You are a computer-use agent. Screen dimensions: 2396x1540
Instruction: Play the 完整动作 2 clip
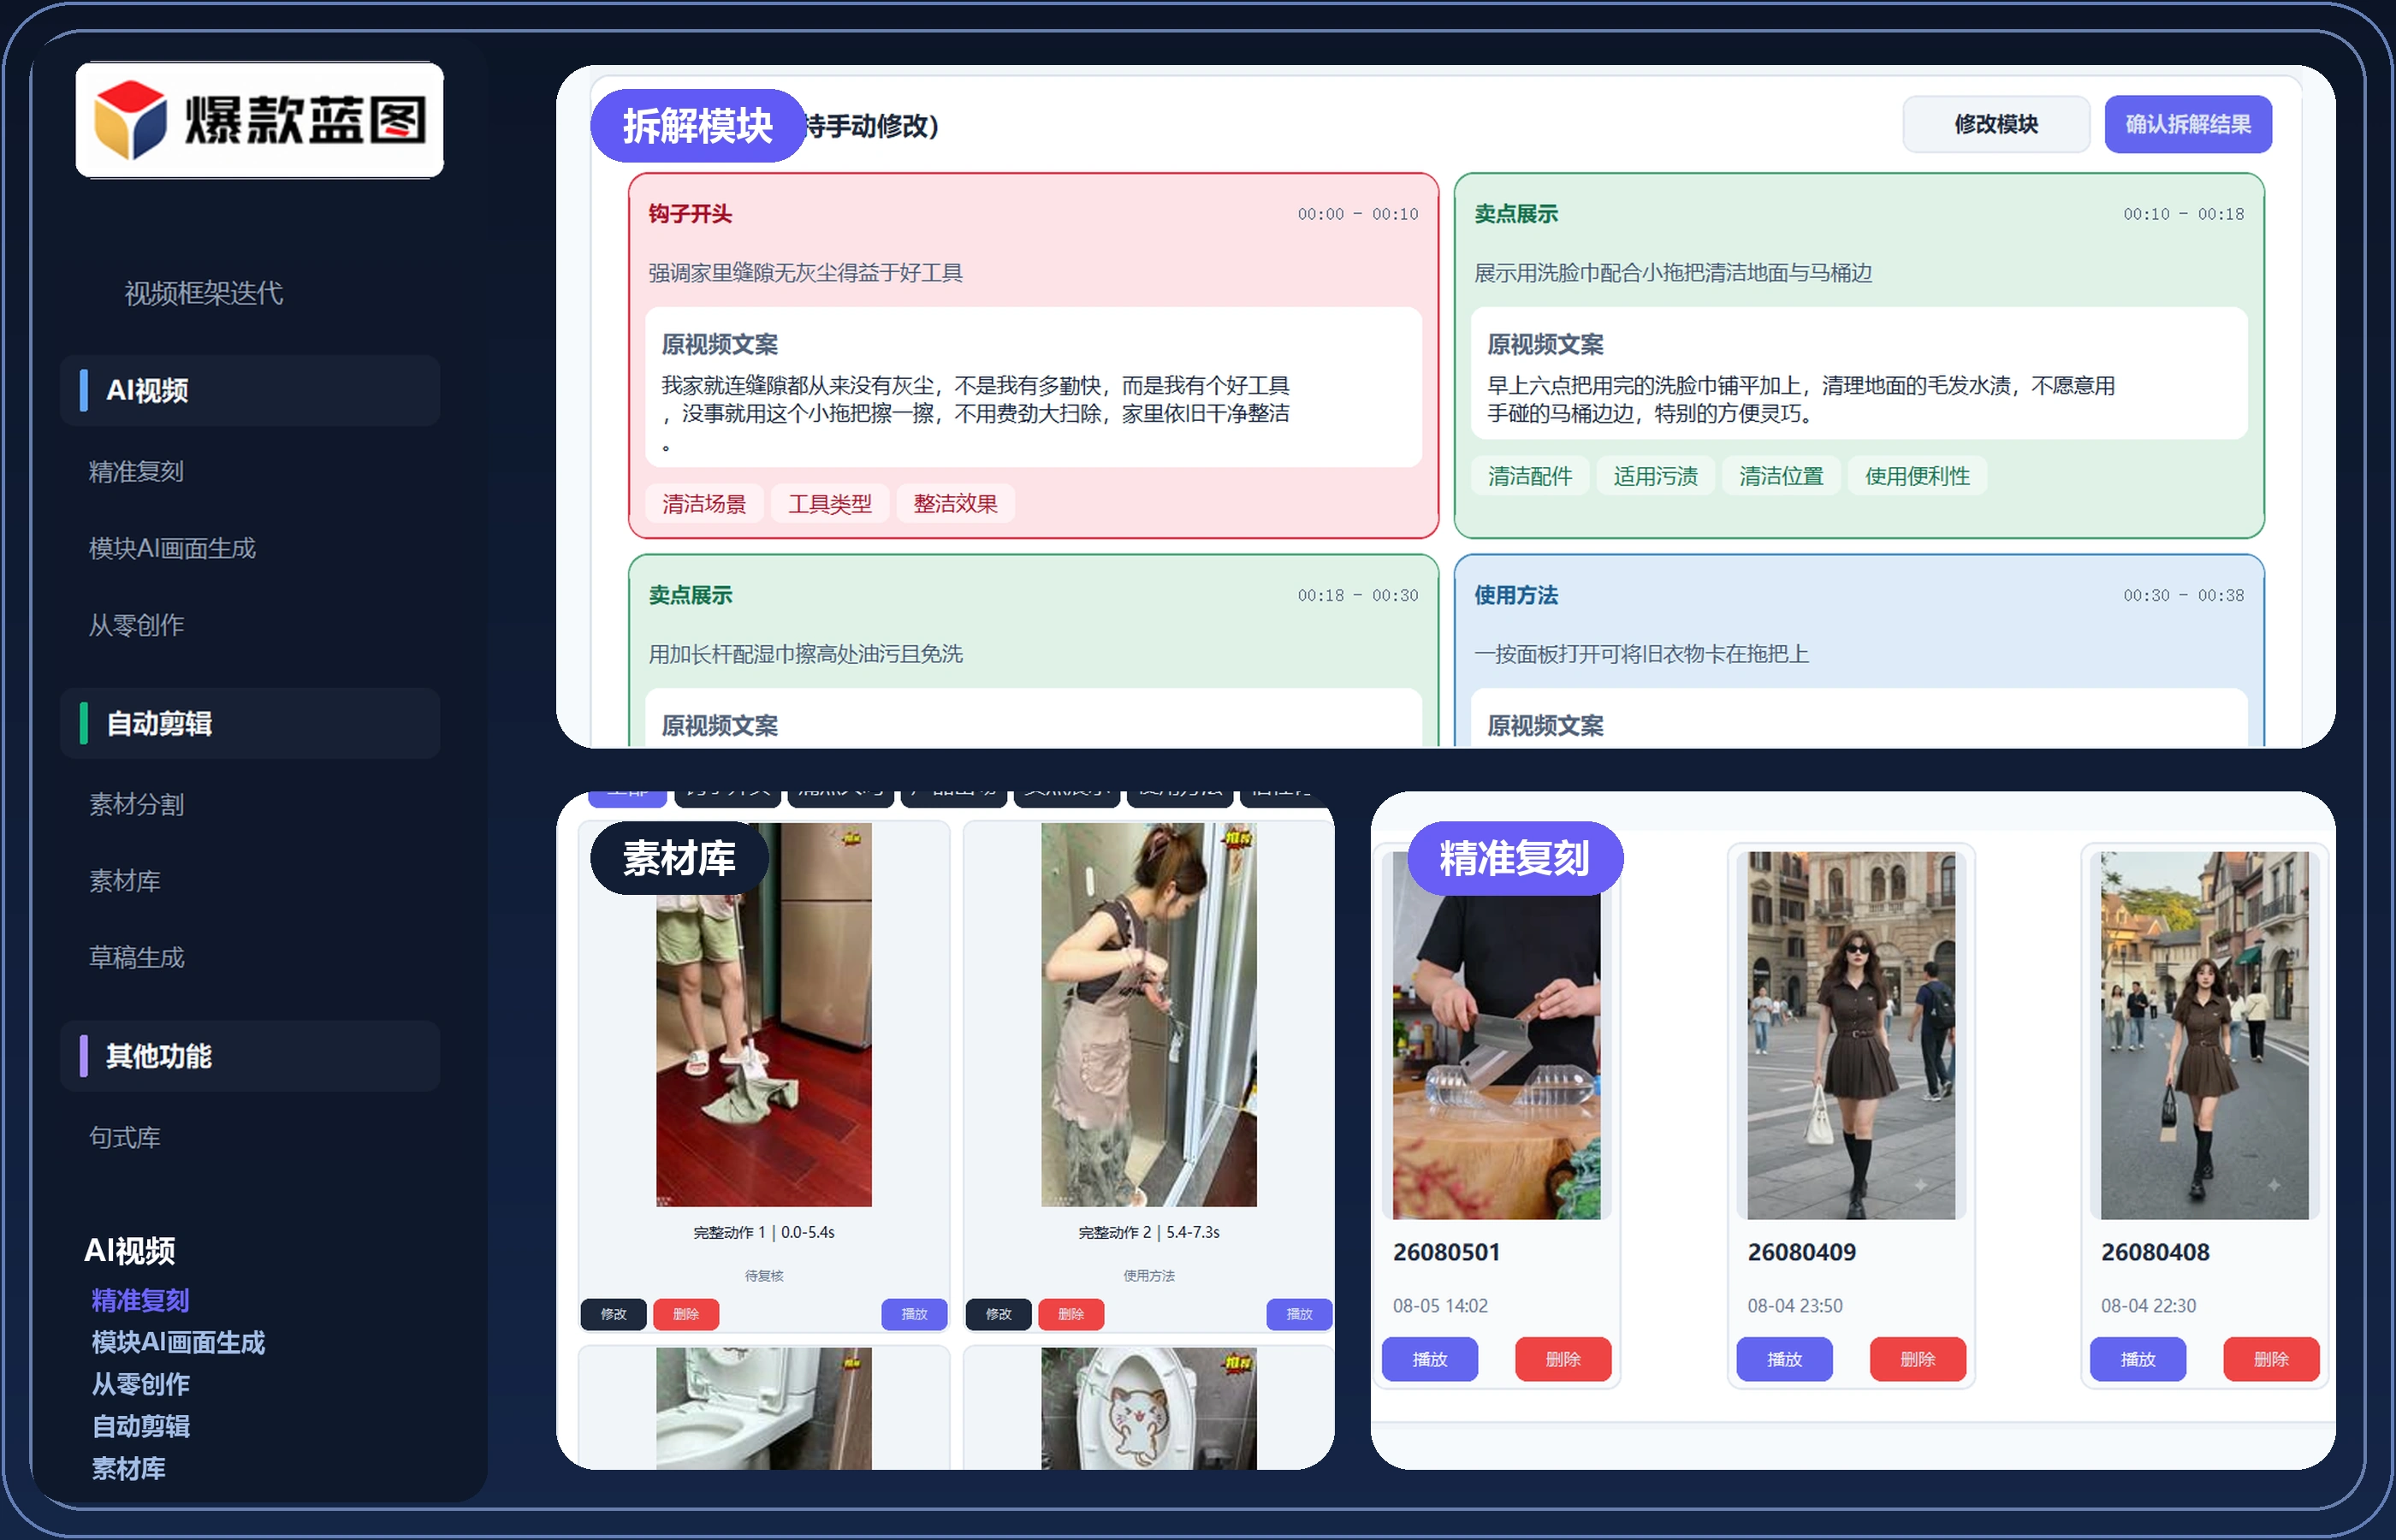pos(1299,1314)
